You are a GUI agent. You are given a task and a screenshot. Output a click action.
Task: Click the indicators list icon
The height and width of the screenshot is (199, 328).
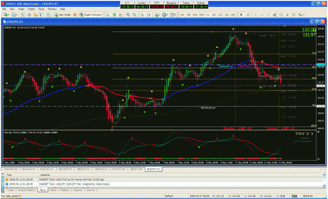point(156,15)
